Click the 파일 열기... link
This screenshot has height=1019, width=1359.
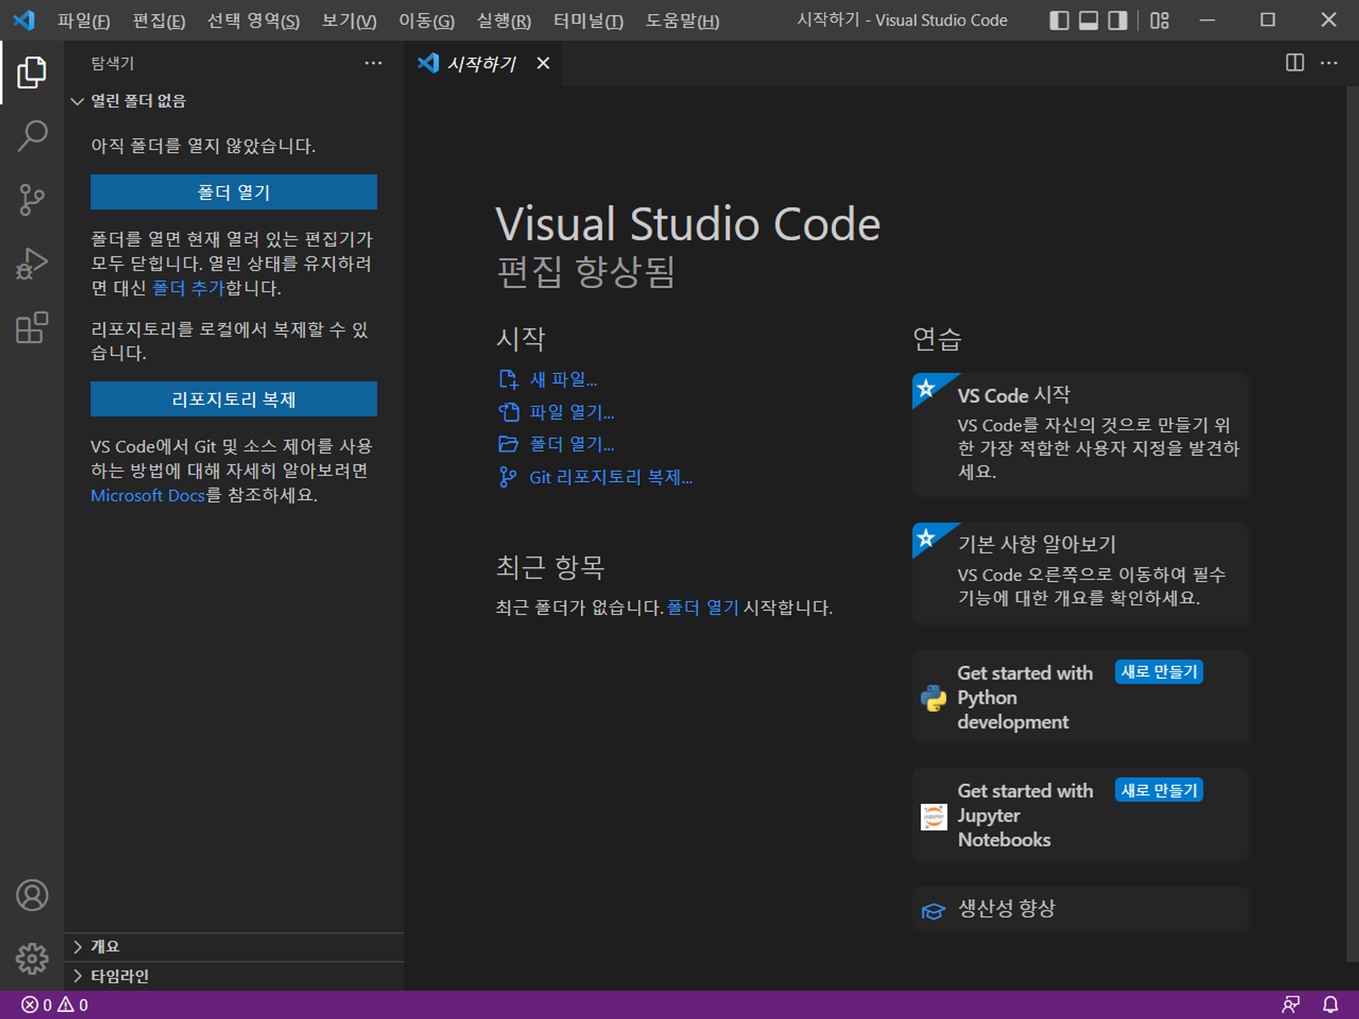pos(572,412)
